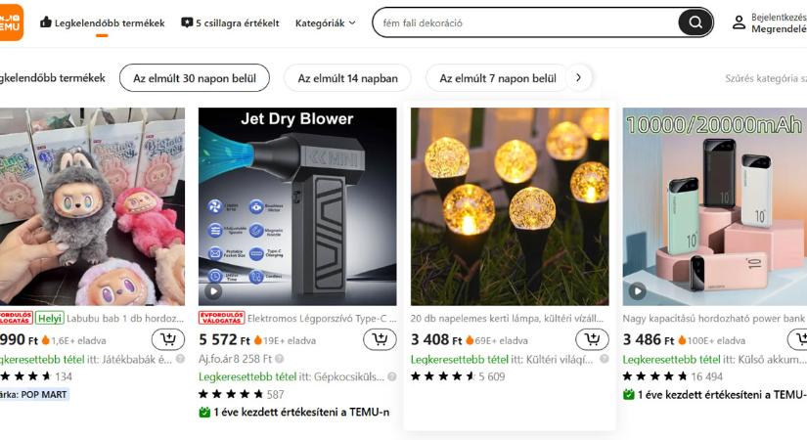Screen dimensions: 807x440
Task: Select Az elmúlt 14 napban filter
Action: (x=347, y=78)
